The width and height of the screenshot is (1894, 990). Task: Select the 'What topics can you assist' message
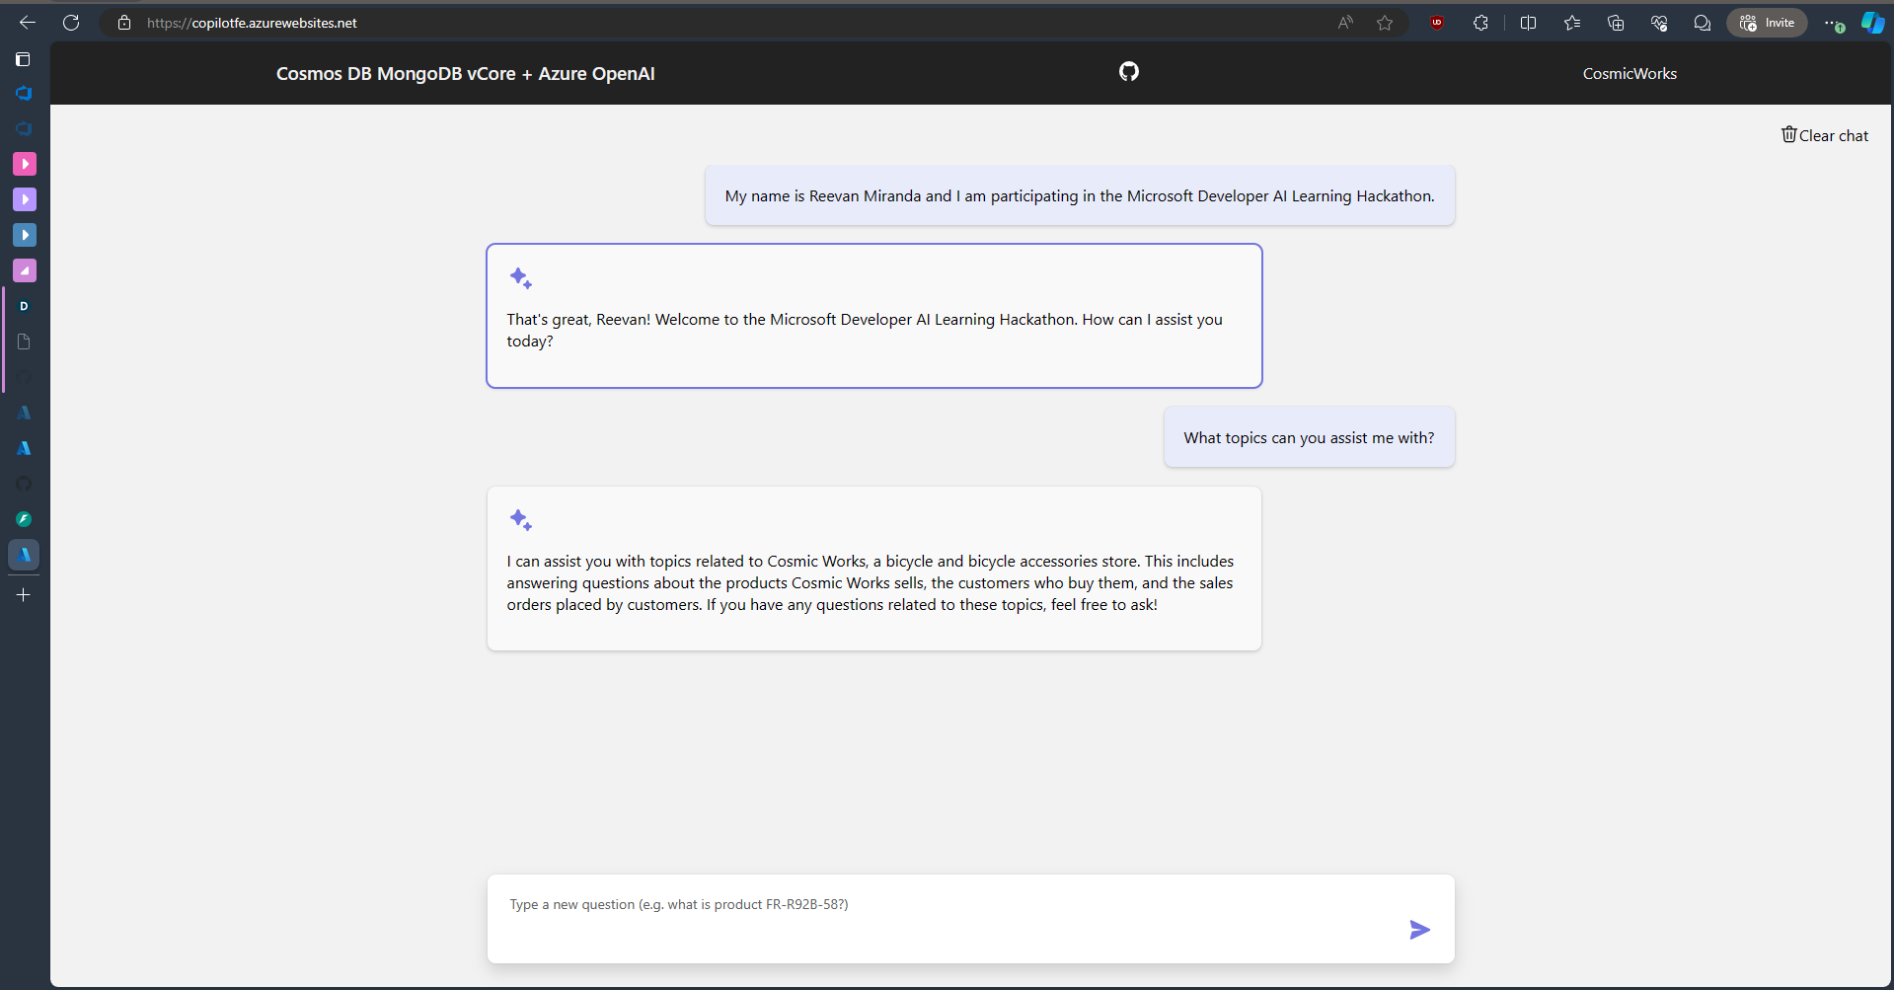[x=1310, y=437]
